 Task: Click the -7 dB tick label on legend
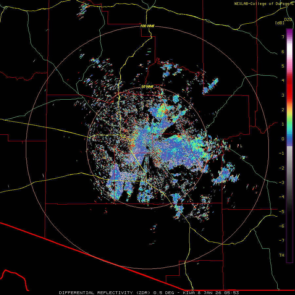(x=282, y=241)
